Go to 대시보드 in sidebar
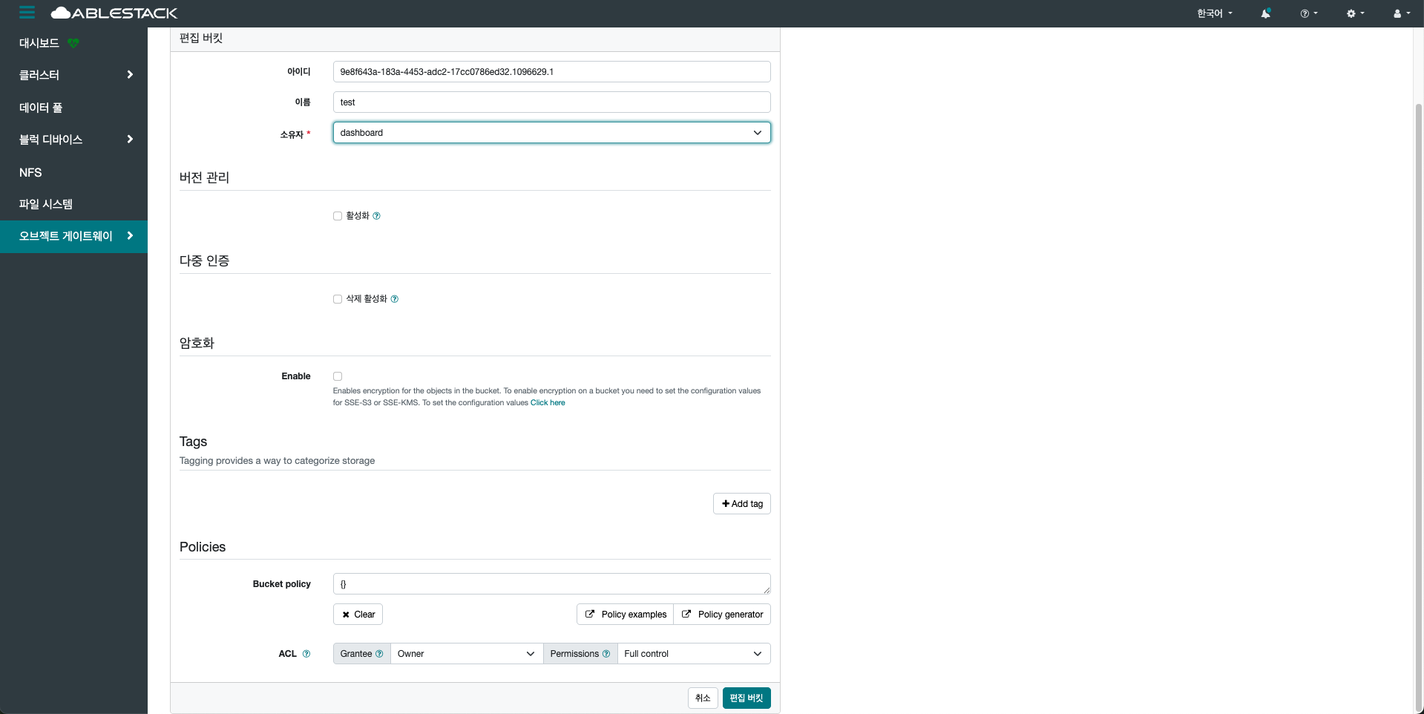 (39, 43)
